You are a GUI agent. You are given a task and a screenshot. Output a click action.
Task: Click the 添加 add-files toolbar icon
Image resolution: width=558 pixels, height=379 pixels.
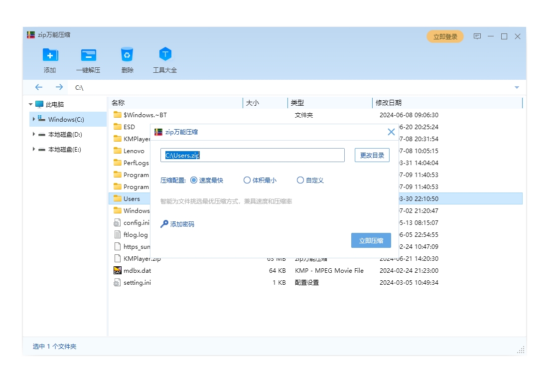pyautogui.click(x=50, y=55)
